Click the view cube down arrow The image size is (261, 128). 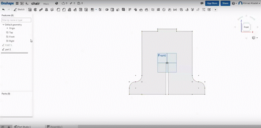click(x=246, y=38)
